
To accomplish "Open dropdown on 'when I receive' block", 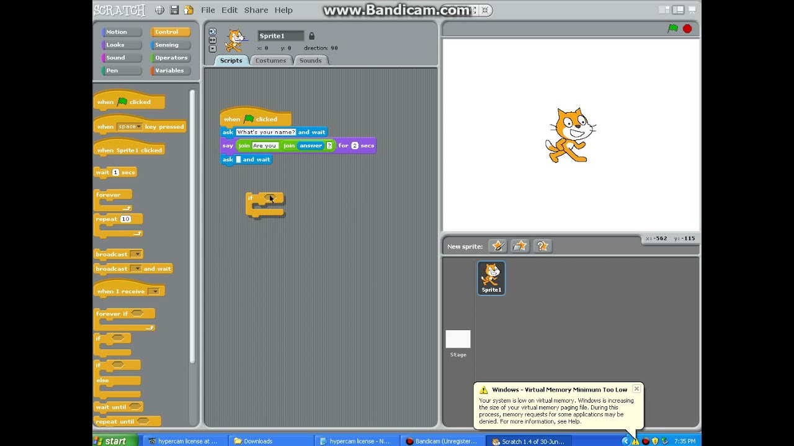I will click(154, 291).
